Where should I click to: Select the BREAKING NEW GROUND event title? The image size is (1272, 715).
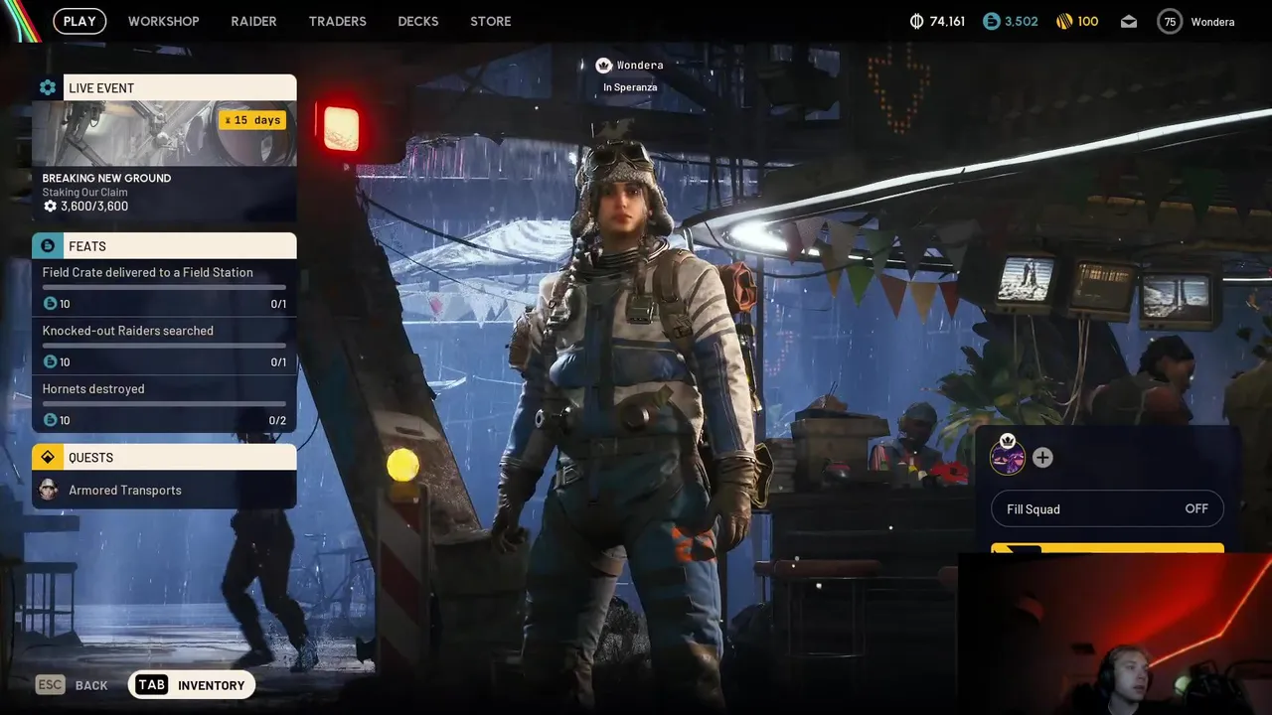pyautogui.click(x=106, y=178)
